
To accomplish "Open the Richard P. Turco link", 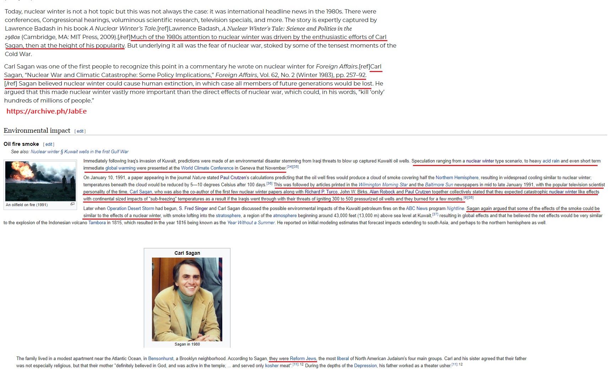I will click(x=321, y=192).
